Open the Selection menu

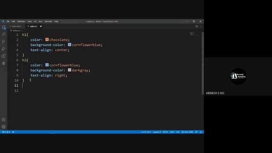click(x=21, y=22)
